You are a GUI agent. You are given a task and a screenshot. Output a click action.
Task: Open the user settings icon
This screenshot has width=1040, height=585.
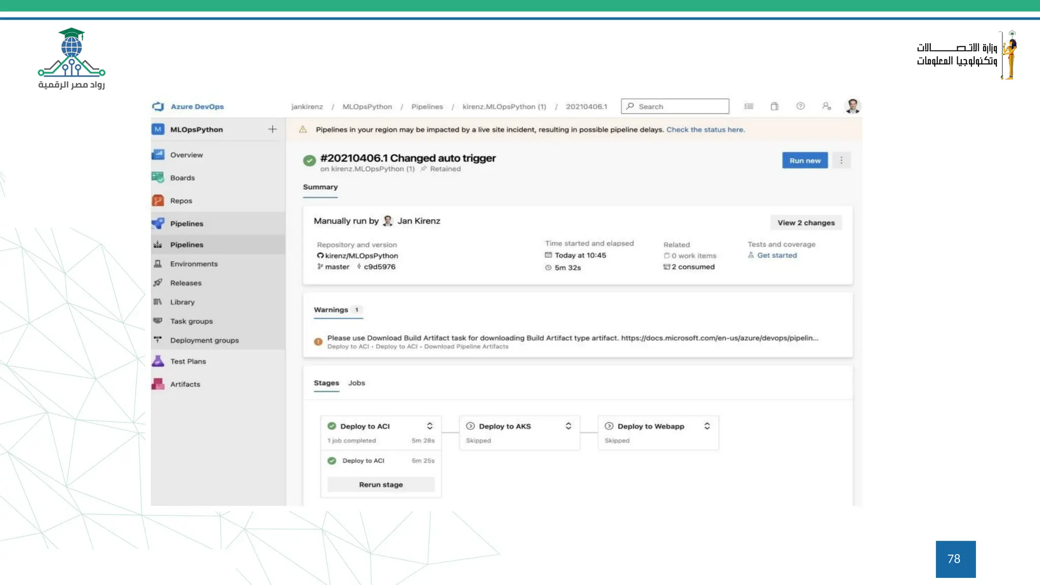point(826,106)
